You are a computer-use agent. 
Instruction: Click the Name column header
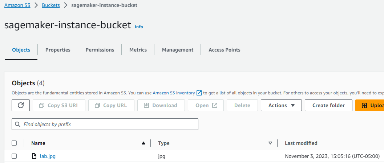pyautogui.click(x=38, y=143)
